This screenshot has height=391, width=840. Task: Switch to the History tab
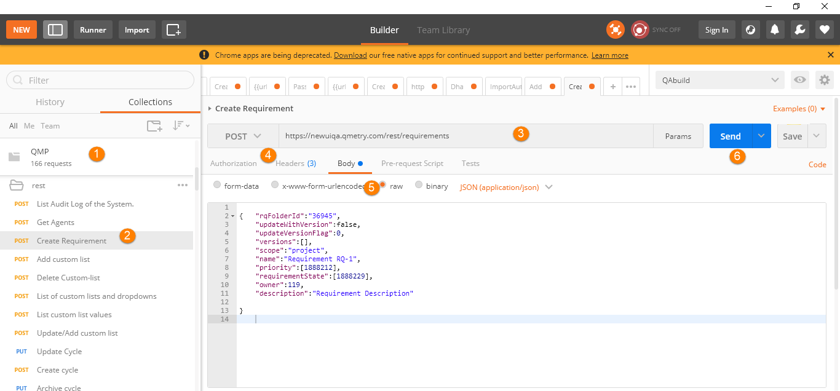50,102
